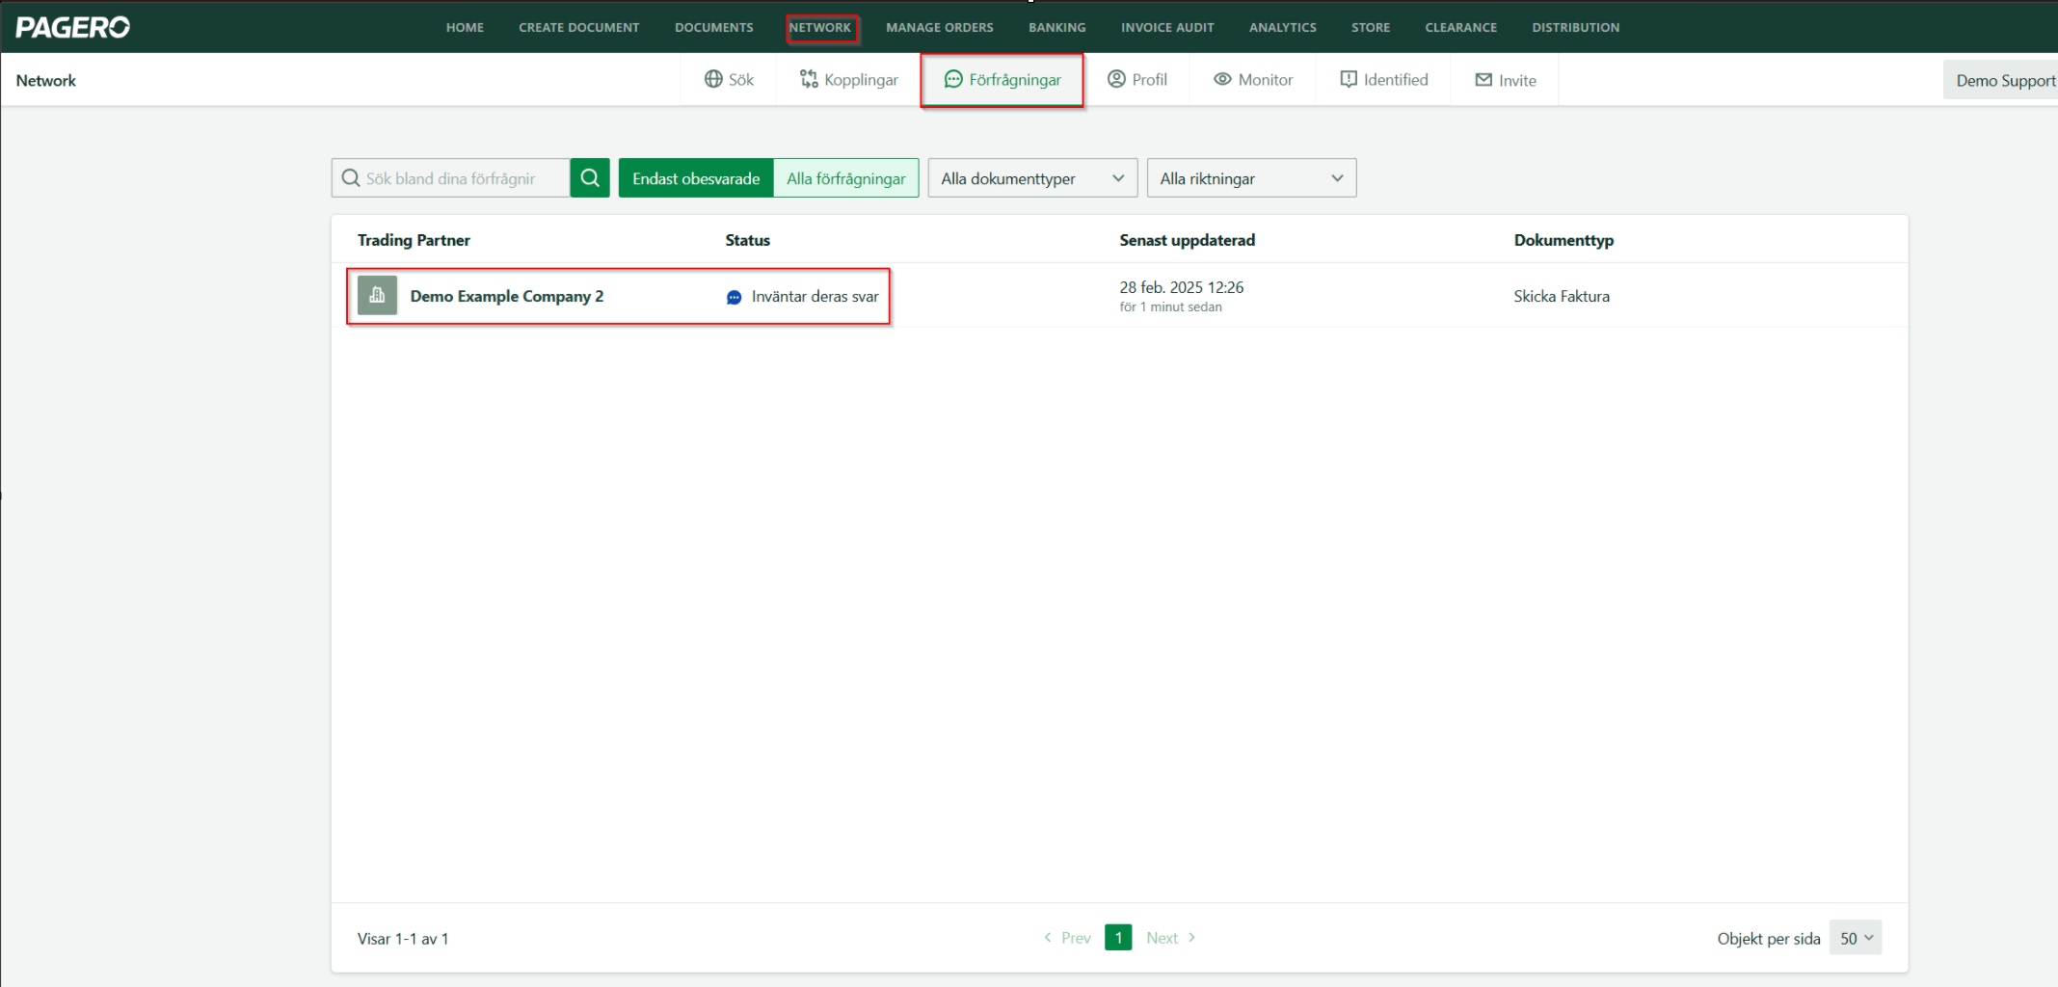Open MANAGE ORDERS menu
The image size is (2058, 987).
point(940,27)
